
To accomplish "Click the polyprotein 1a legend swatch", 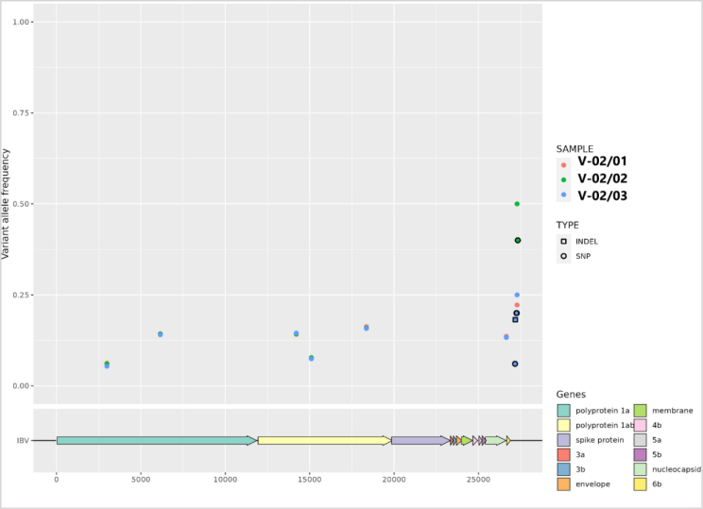I will 564,411.
